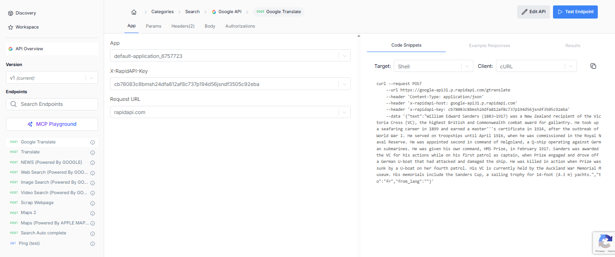Open the Workspace section

pyautogui.click(x=24, y=27)
